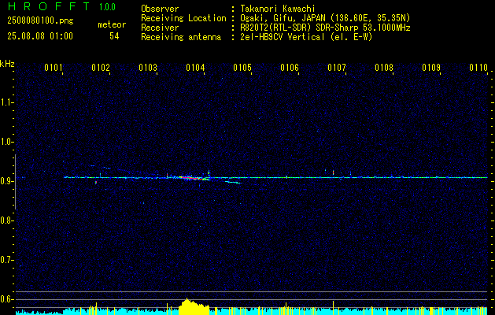Click the 'Receiving Location' field label
Viewport: 495px width, 315px height.
click(x=183, y=18)
